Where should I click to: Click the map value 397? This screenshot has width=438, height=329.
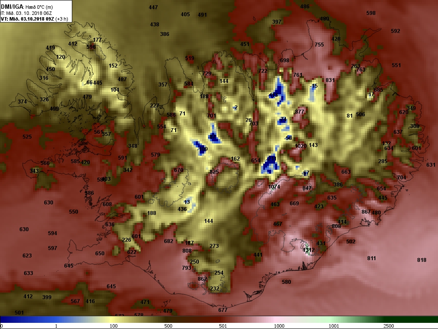pyautogui.click(x=277, y=21)
